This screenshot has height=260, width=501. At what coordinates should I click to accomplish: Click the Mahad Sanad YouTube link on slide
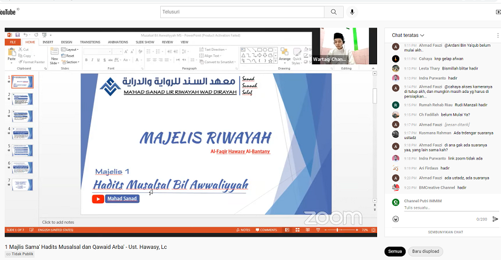pos(122,199)
